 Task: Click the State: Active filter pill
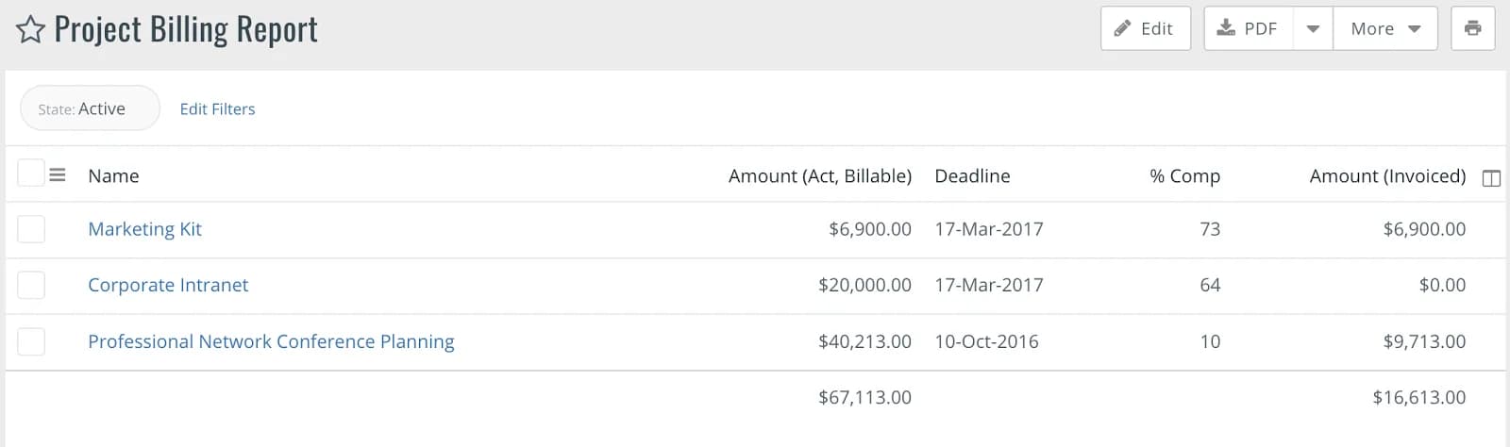(x=90, y=108)
